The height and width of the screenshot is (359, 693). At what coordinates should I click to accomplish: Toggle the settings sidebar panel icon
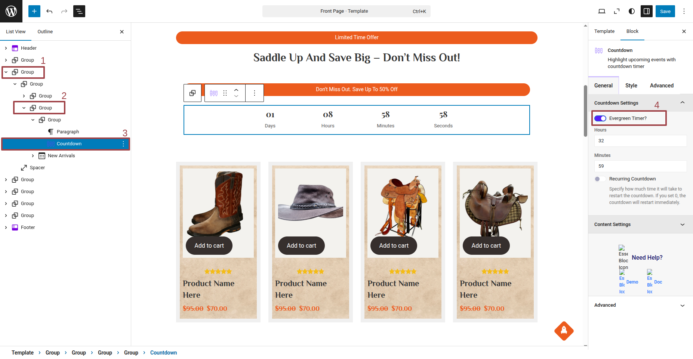647,11
